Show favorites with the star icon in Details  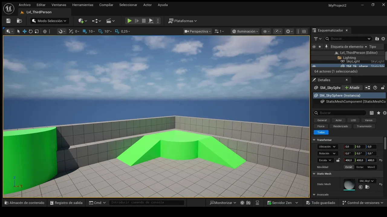(379, 113)
